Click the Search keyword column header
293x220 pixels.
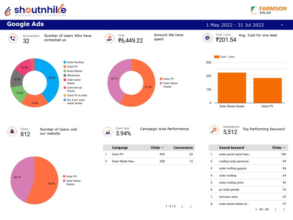pos(231,147)
